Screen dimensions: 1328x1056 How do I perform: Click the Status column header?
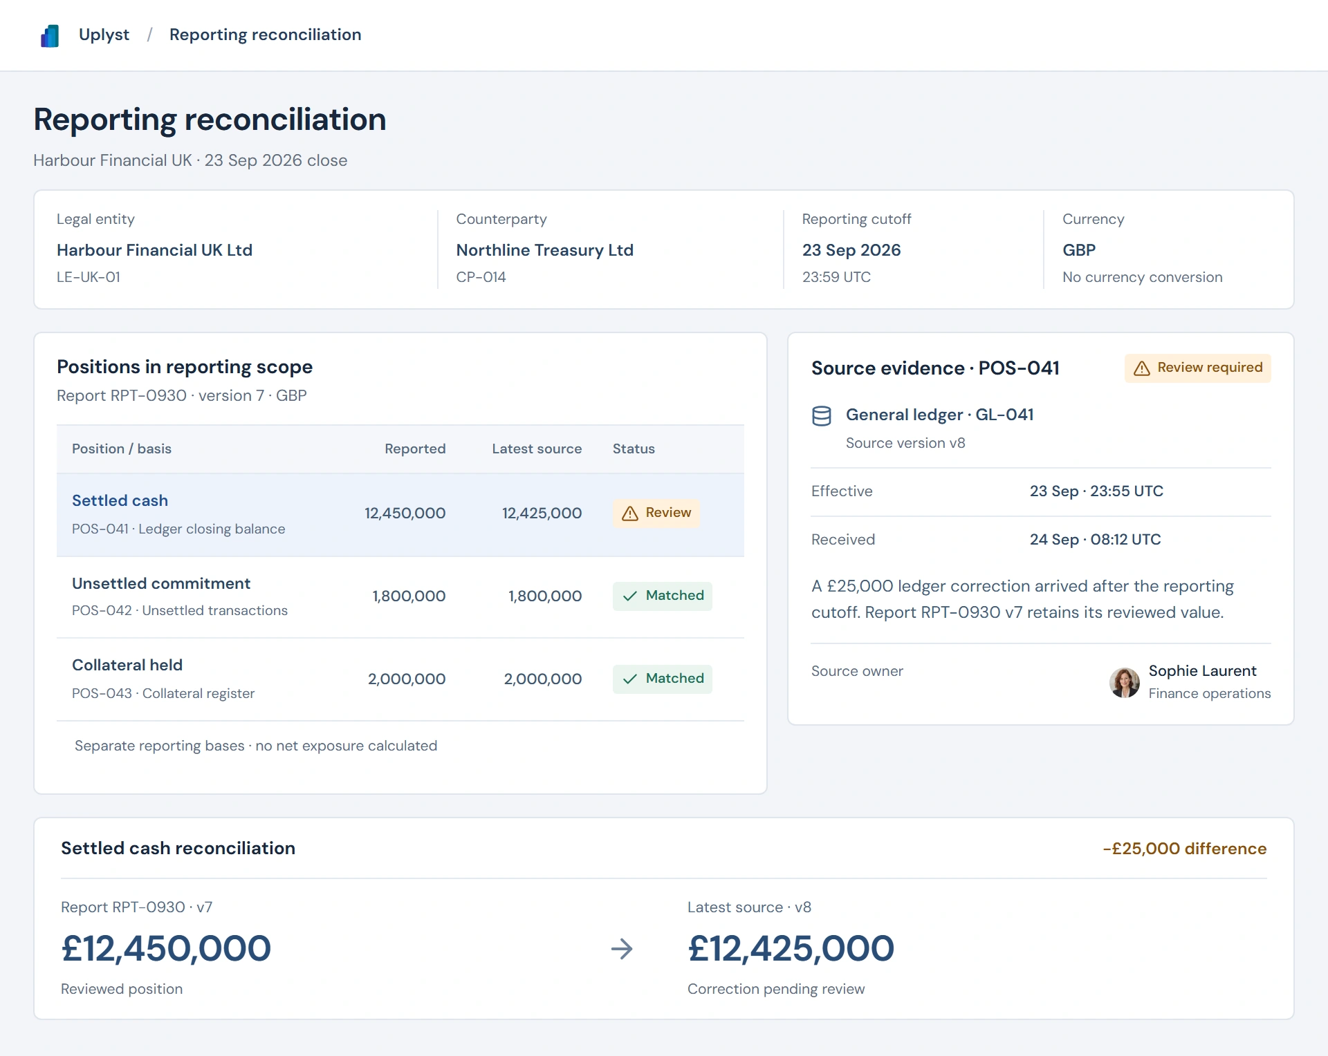click(634, 449)
